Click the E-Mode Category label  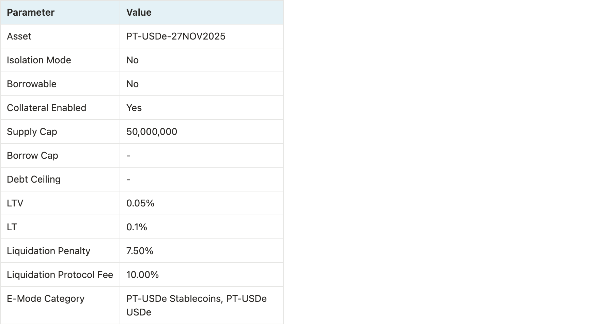pos(46,299)
